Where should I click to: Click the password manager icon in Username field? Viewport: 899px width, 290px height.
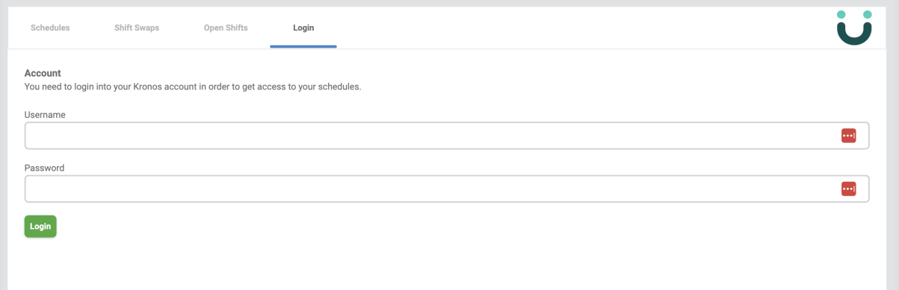[848, 136]
